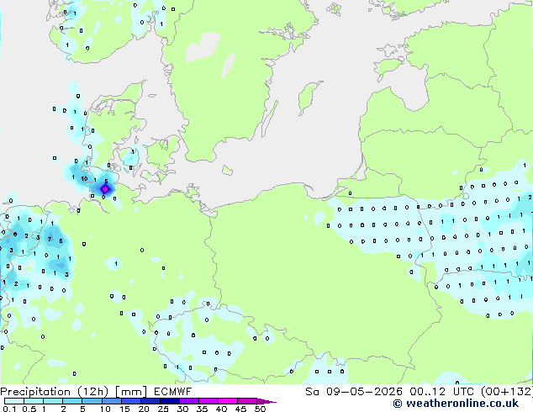This screenshot has height=412, width=533.
Task: Click the '15' legend scale label
Action: (124, 409)
